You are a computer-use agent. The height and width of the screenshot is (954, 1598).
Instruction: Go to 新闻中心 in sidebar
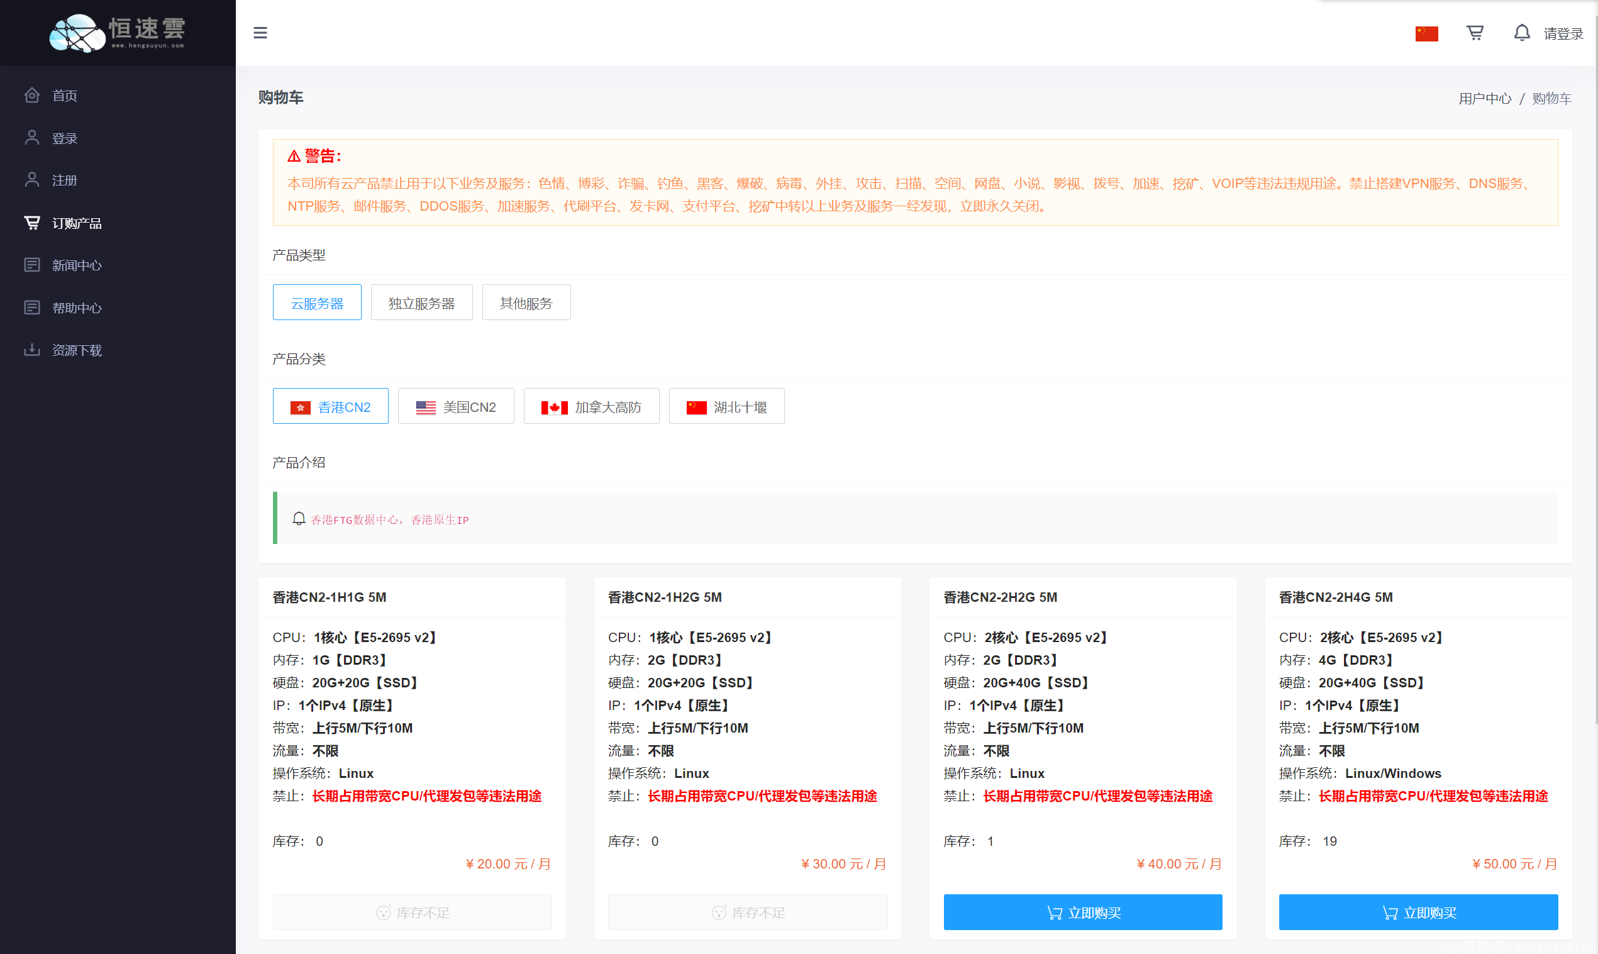pyautogui.click(x=77, y=265)
